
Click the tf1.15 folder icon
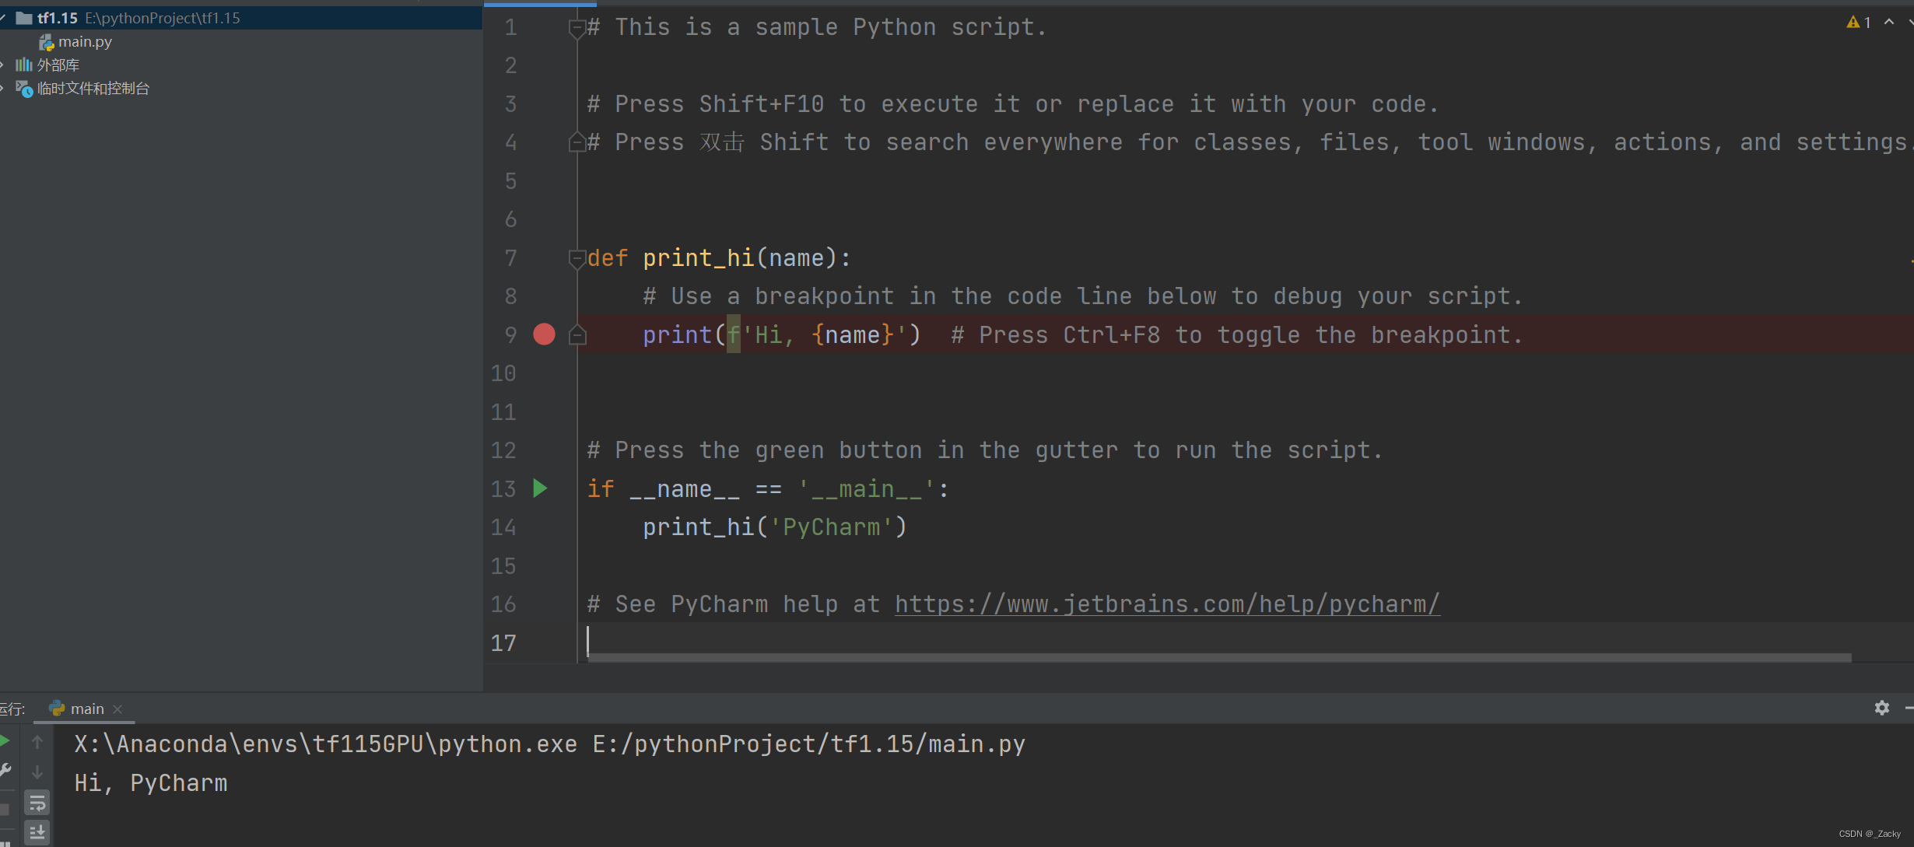click(x=24, y=18)
